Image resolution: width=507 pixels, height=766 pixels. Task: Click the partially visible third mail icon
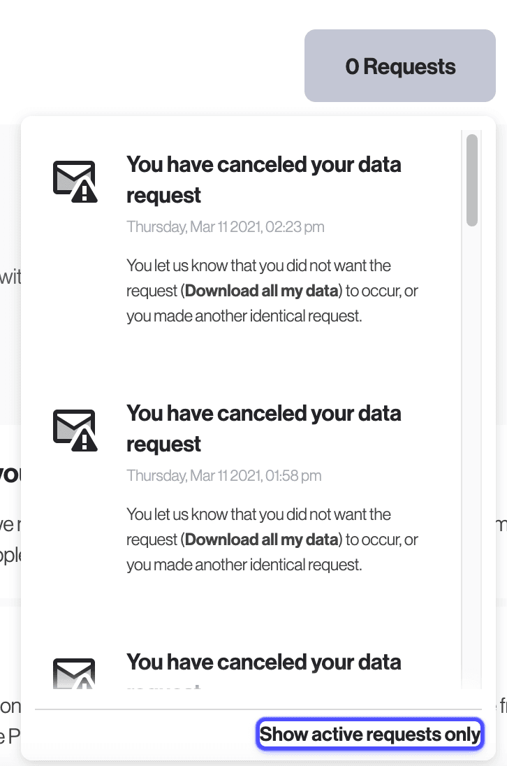tap(75, 673)
